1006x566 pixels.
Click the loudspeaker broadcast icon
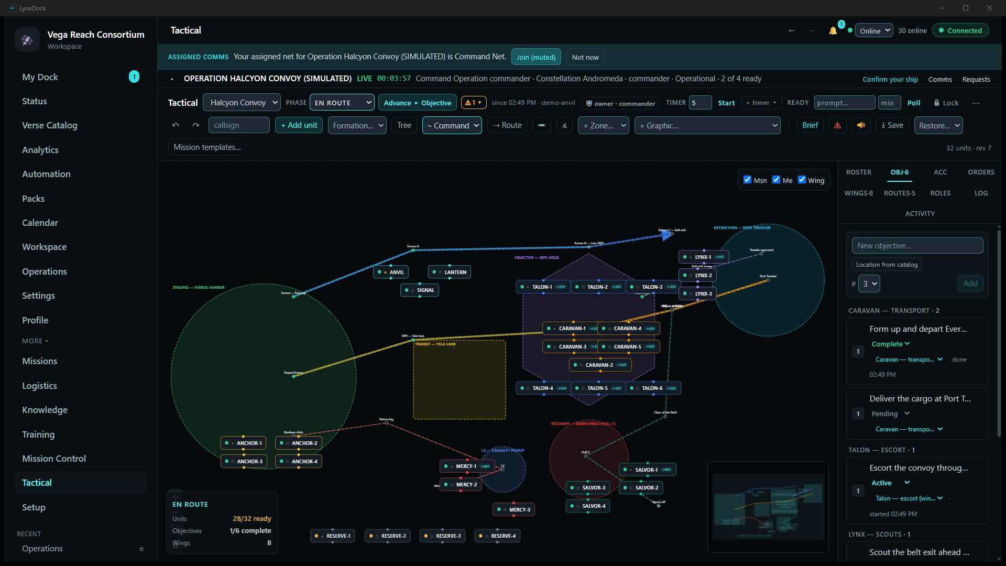point(861,125)
